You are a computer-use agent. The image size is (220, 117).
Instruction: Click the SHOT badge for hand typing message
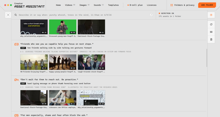[23, 83]
